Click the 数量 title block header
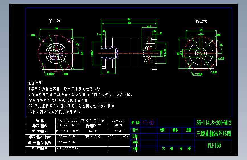The width and height of the screenshot is (247, 160). point(189,130)
